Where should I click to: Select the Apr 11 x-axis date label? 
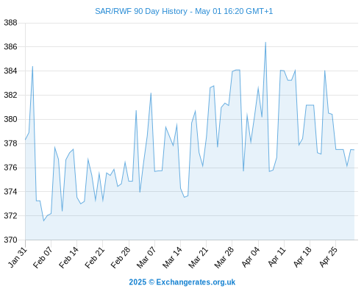(x=276, y=257)
